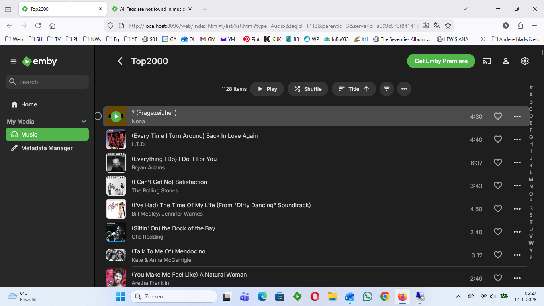
Task: Click the filter icon beside Title sort
Action: pyautogui.click(x=386, y=89)
